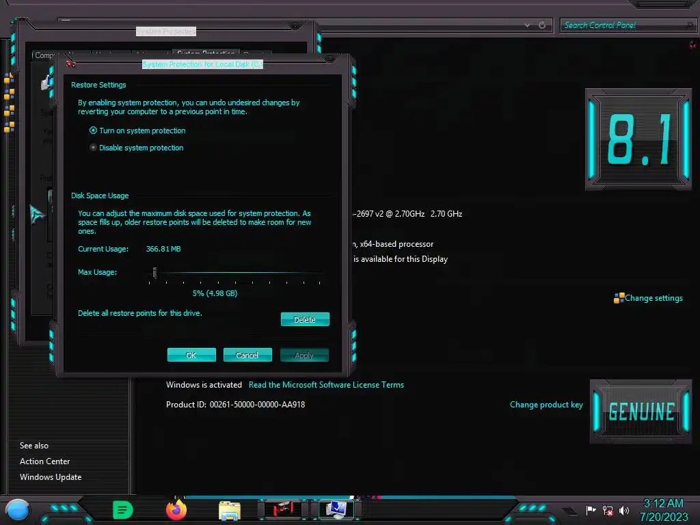The height and width of the screenshot is (525, 700).
Task: Open Firefox from the taskbar
Action: (x=176, y=510)
